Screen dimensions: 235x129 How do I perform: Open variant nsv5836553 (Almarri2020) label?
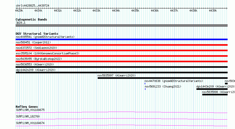tap(35, 64)
